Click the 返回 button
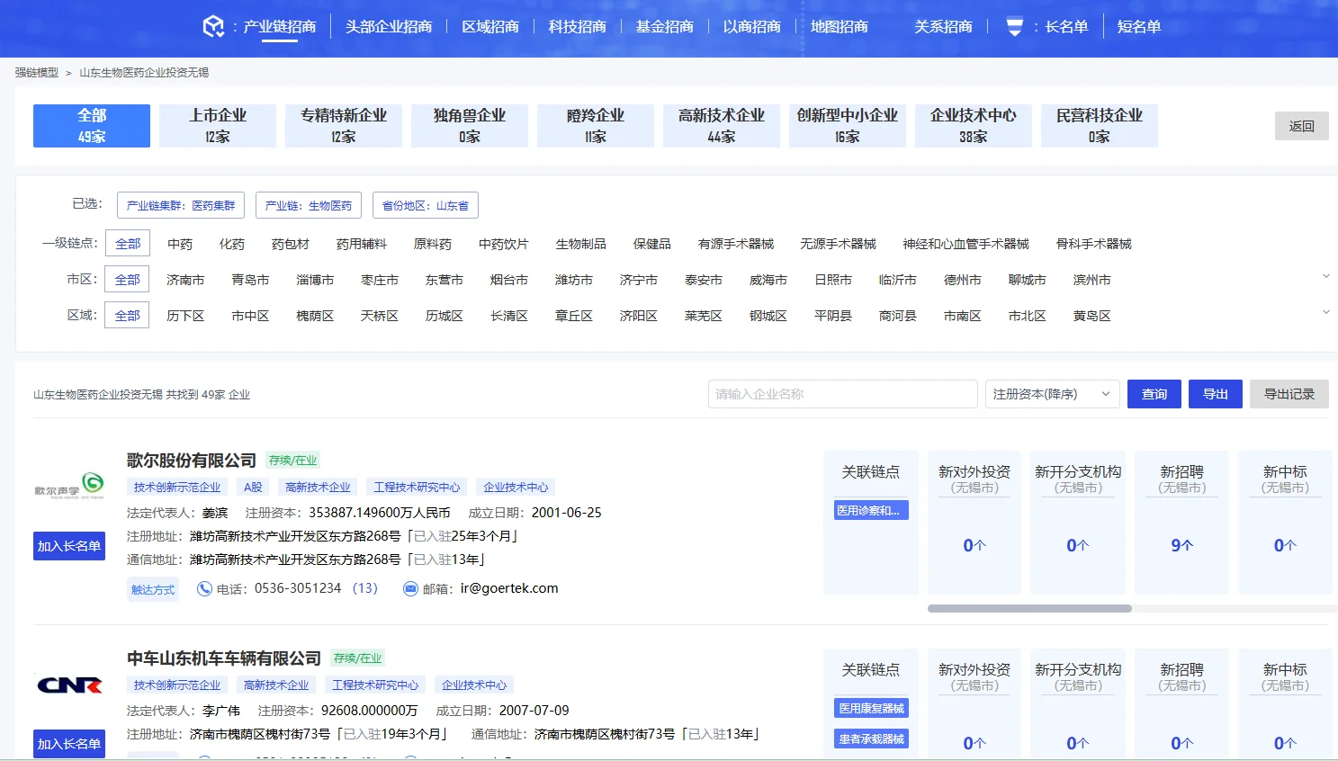The image size is (1338, 761). pyautogui.click(x=1302, y=126)
